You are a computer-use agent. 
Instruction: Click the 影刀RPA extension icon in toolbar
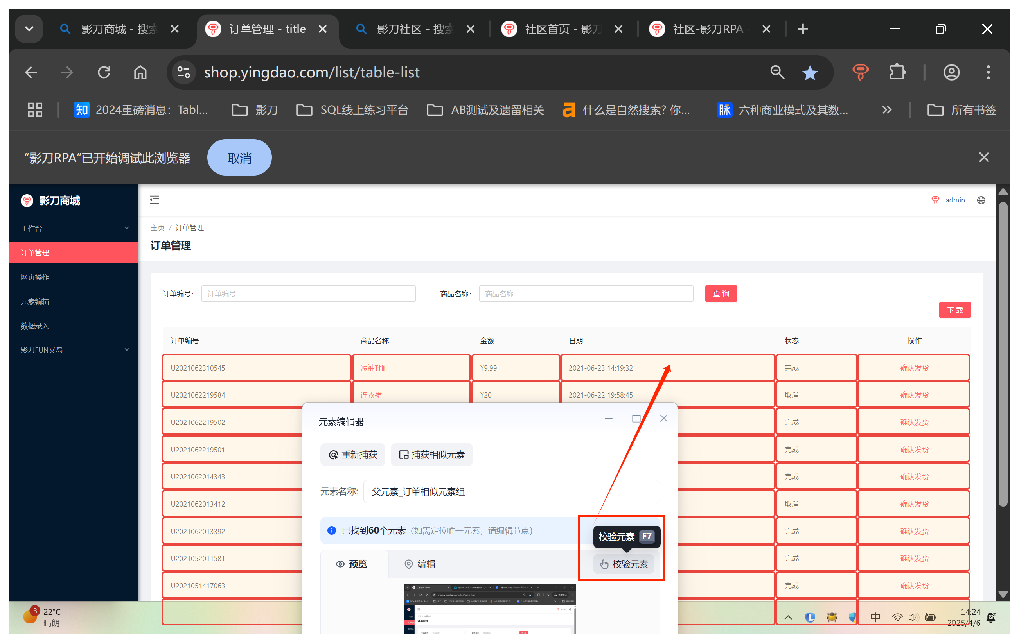[x=860, y=72]
